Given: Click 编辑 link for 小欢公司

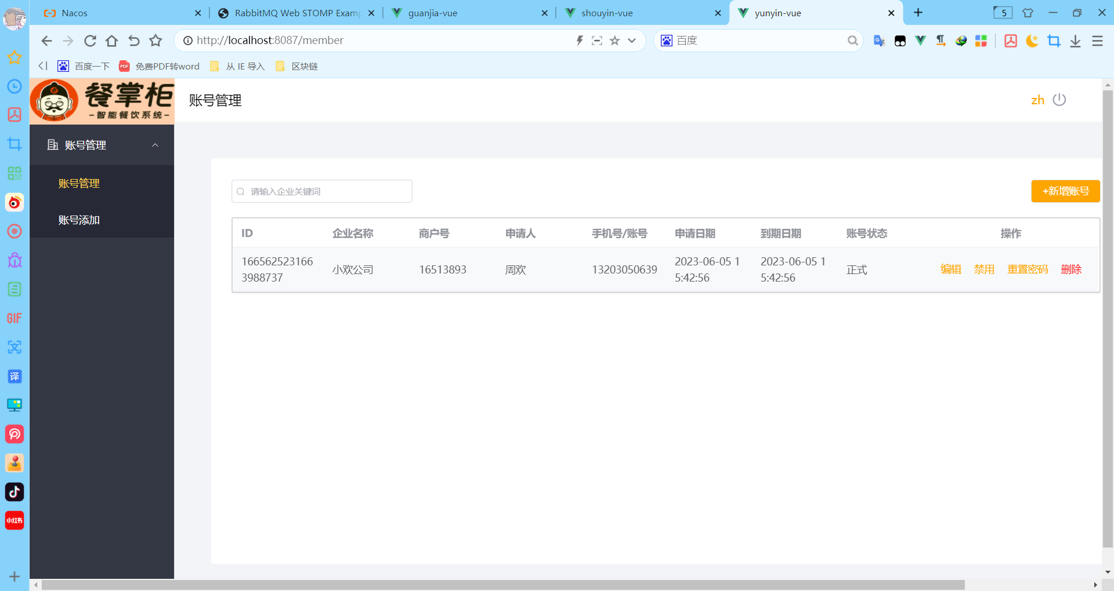Looking at the screenshot, I should [951, 269].
